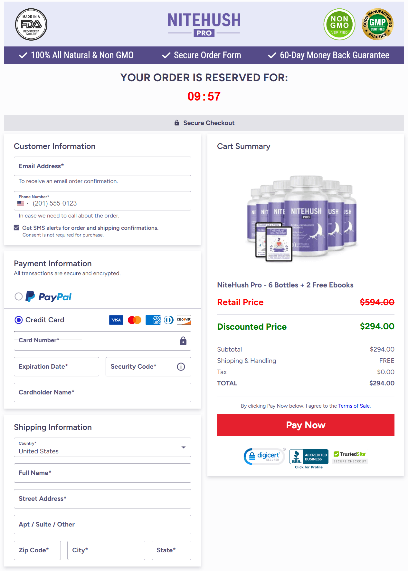Click the Mastercard payment icon
Viewport: 408px width, 571px height.
[x=134, y=320]
